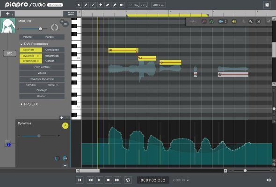The width and height of the screenshot is (276, 187).
Task: Toggle the yellow A automation button
Action: pyautogui.click(x=65, y=126)
